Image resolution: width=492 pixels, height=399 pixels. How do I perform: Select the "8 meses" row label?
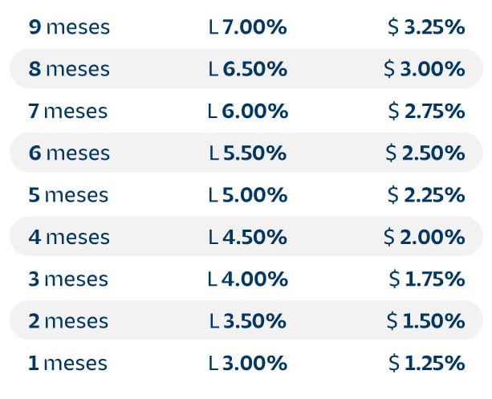(69, 69)
